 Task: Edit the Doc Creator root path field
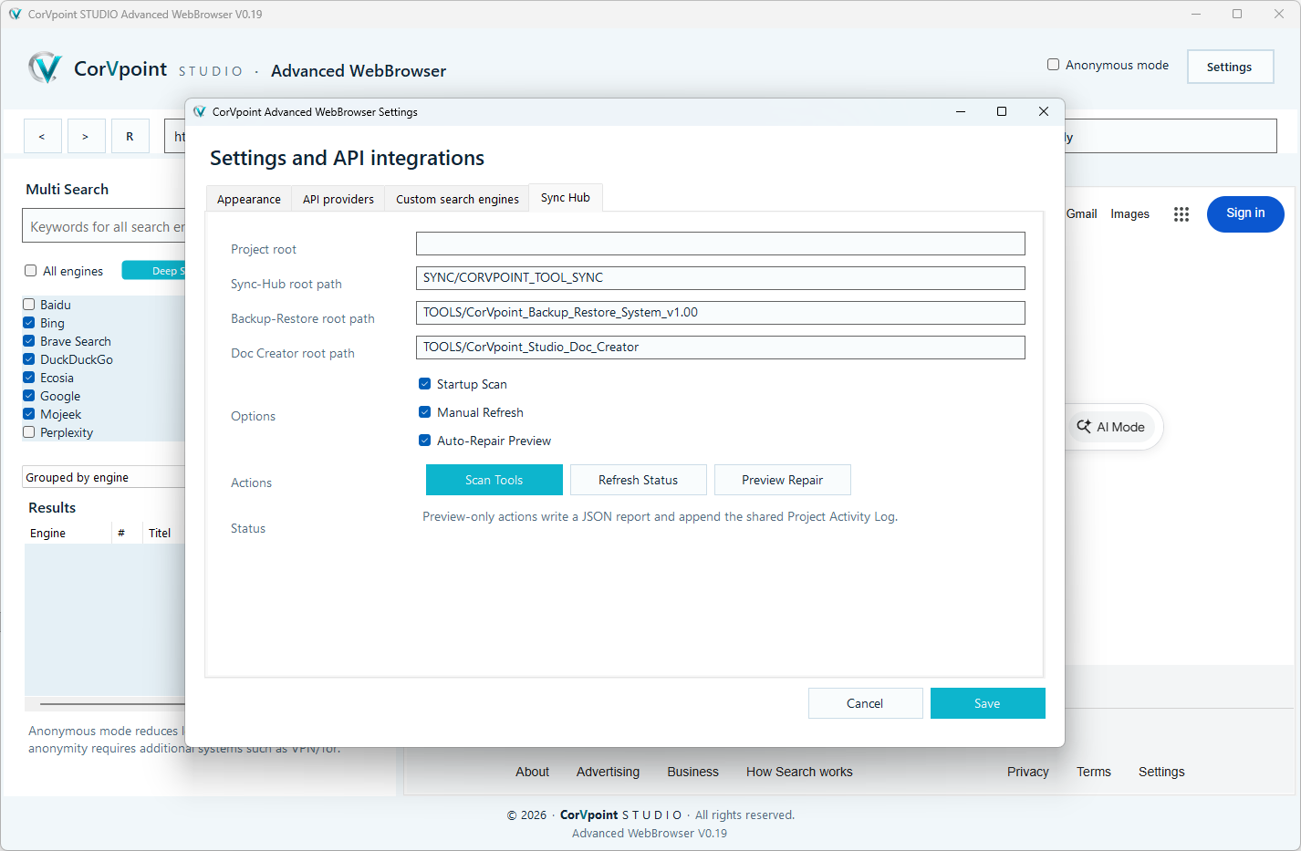click(721, 348)
